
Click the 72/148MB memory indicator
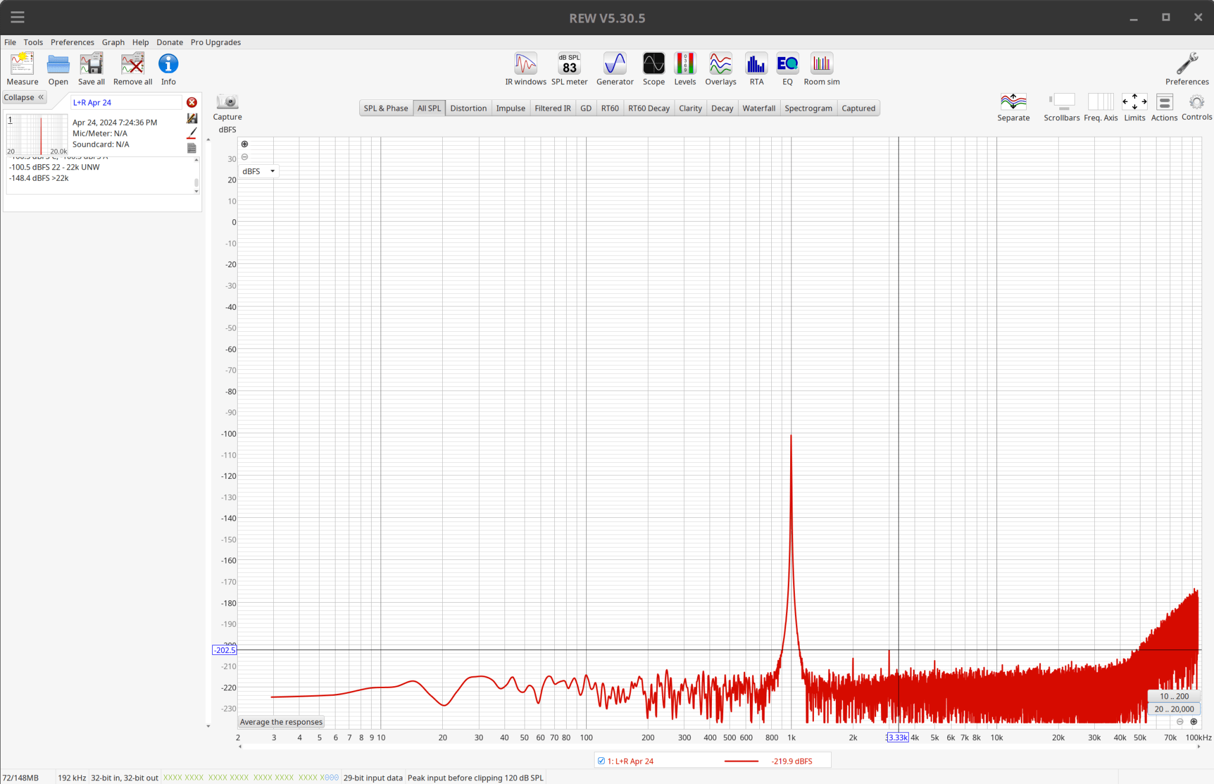click(x=21, y=777)
